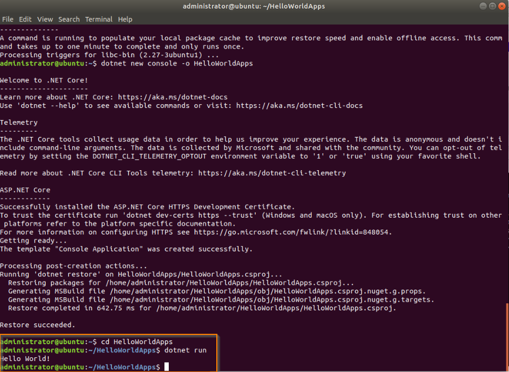Screen dimensions: 509x372
Task: Click the 'Telemetry' heading text
Action: tap(19, 123)
